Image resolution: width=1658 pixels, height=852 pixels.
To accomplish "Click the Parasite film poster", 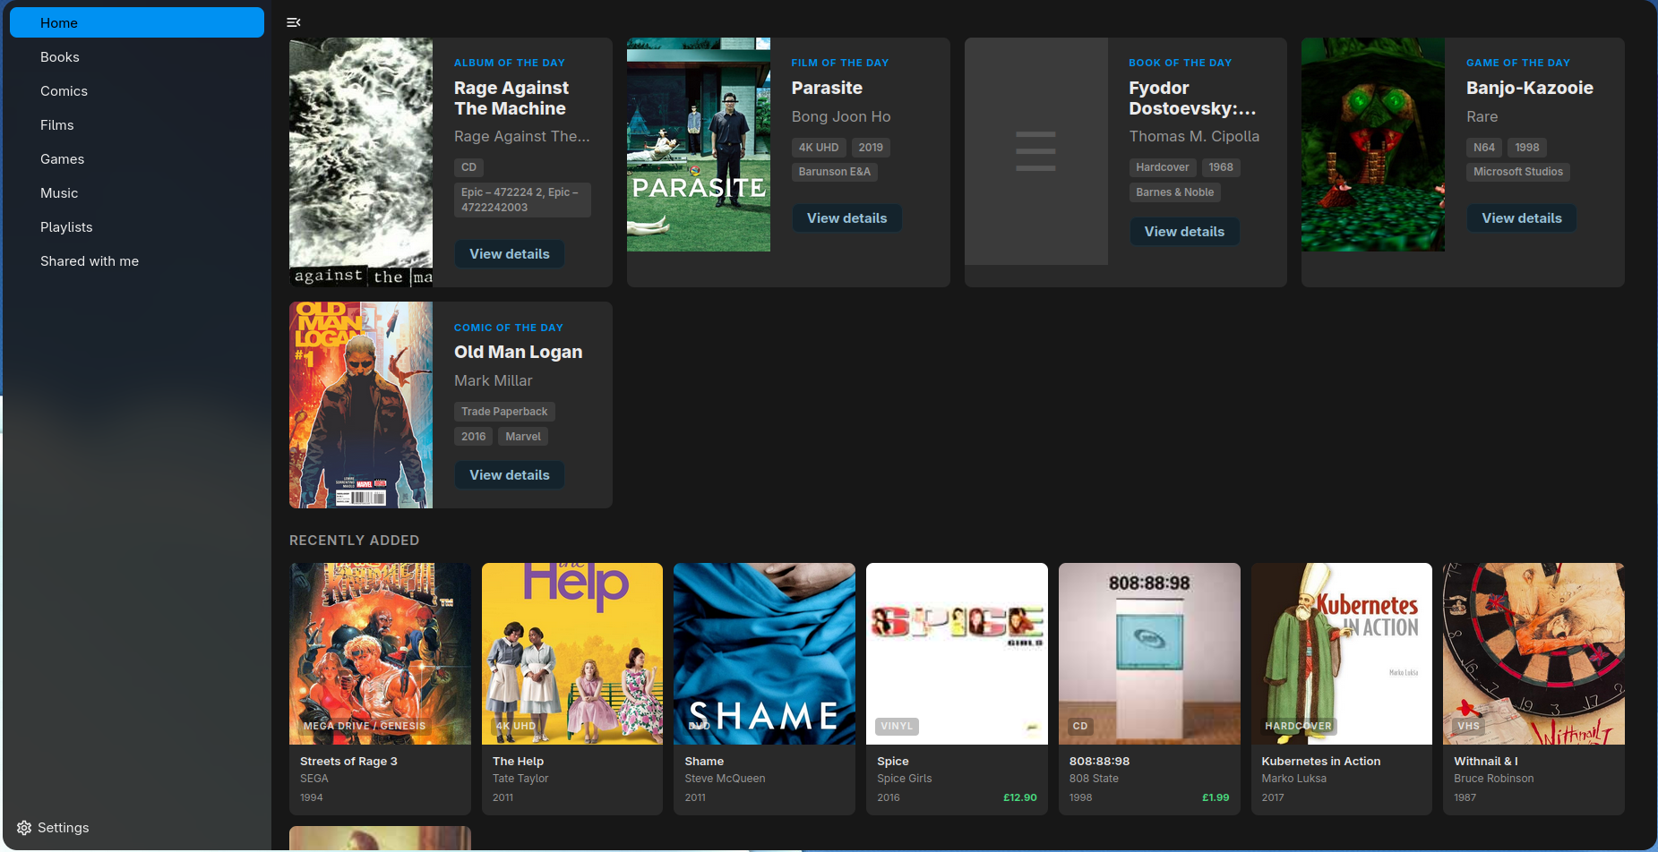I will pyautogui.click(x=699, y=144).
